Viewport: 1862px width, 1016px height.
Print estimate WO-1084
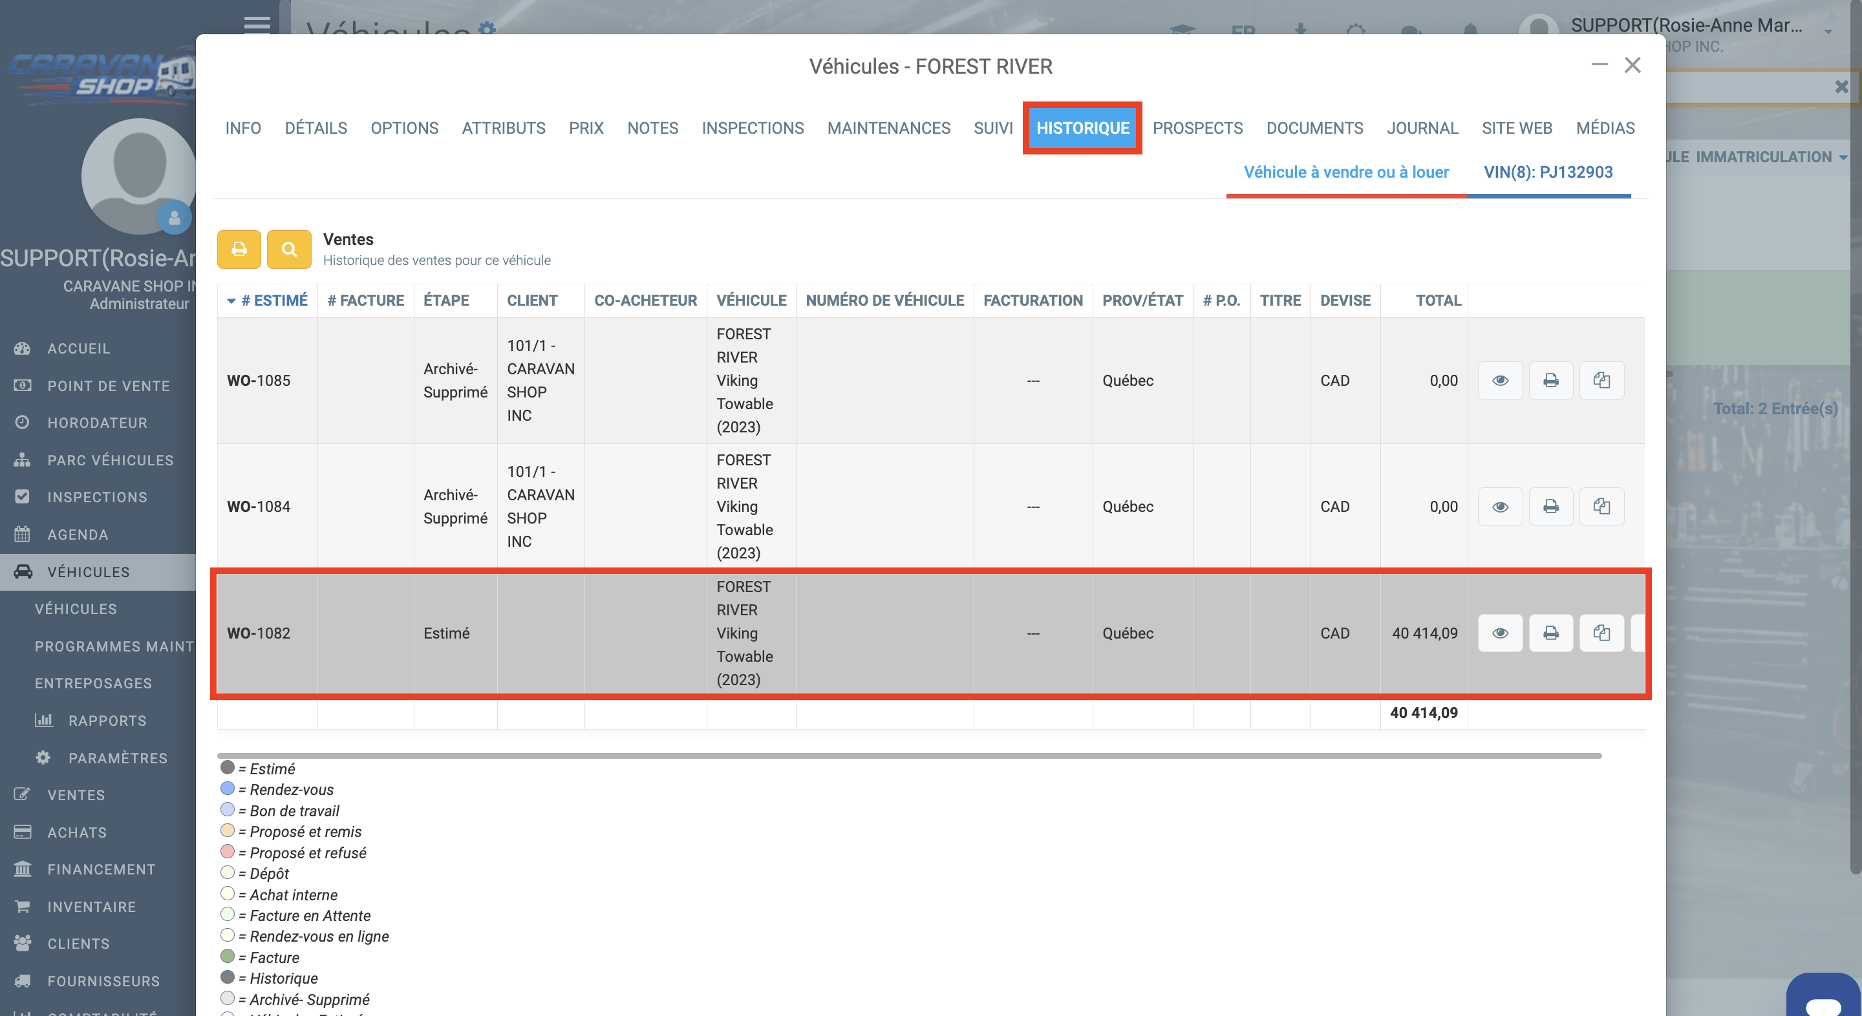(1550, 507)
